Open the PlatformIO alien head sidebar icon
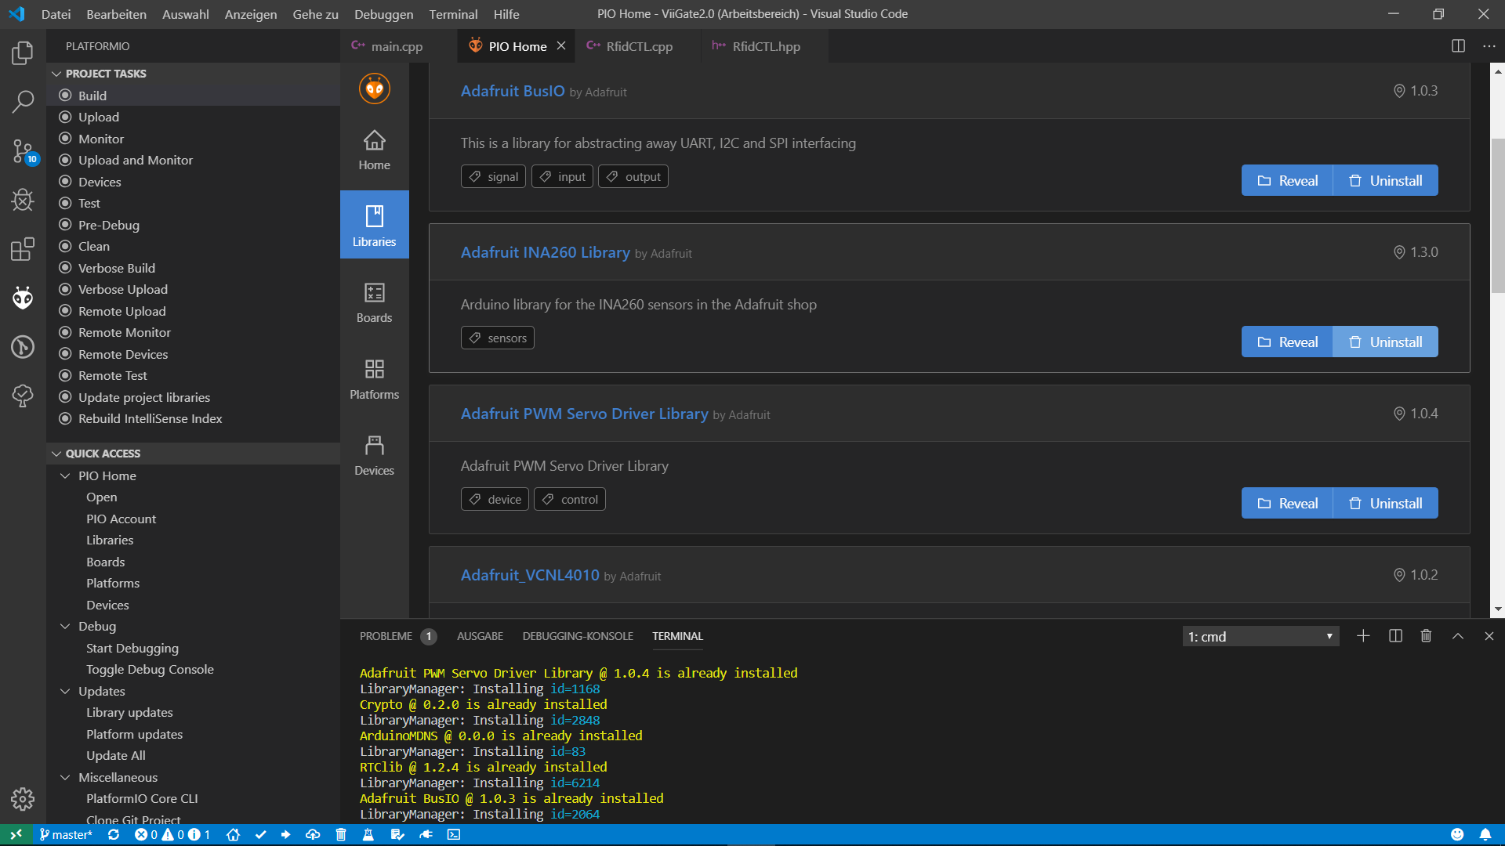The width and height of the screenshot is (1505, 846). tap(23, 298)
